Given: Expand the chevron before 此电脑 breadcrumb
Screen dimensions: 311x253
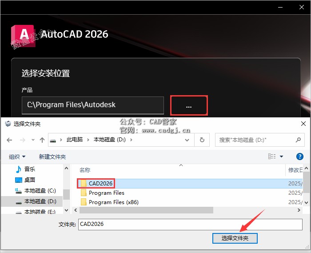Looking at the screenshot, I should (61, 140).
